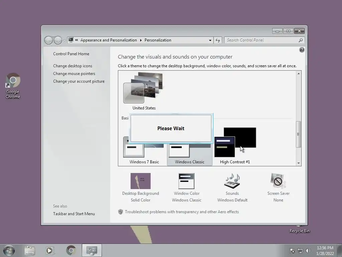Open the network tray icon
The image size is (342, 257).
[300, 251]
